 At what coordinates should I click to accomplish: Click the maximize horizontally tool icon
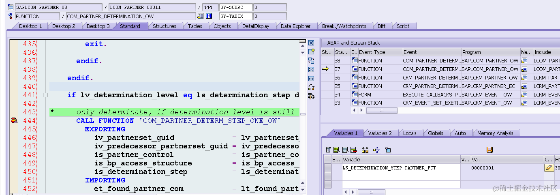point(311,78)
